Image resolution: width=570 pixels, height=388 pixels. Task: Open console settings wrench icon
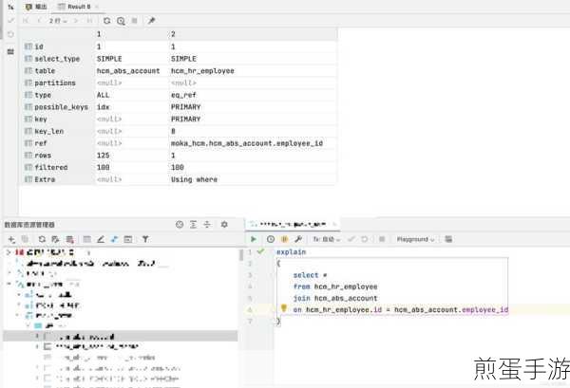pos(298,239)
